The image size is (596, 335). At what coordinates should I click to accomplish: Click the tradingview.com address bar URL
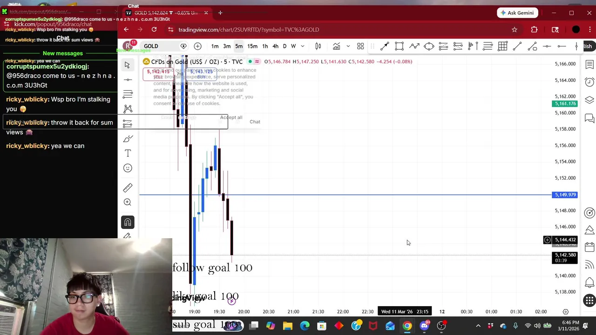pos(249,29)
